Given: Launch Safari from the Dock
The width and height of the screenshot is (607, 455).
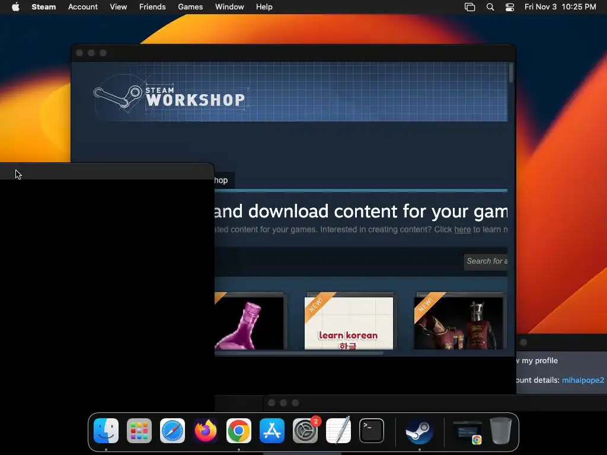Looking at the screenshot, I should pyautogui.click(x=172, y=430).
